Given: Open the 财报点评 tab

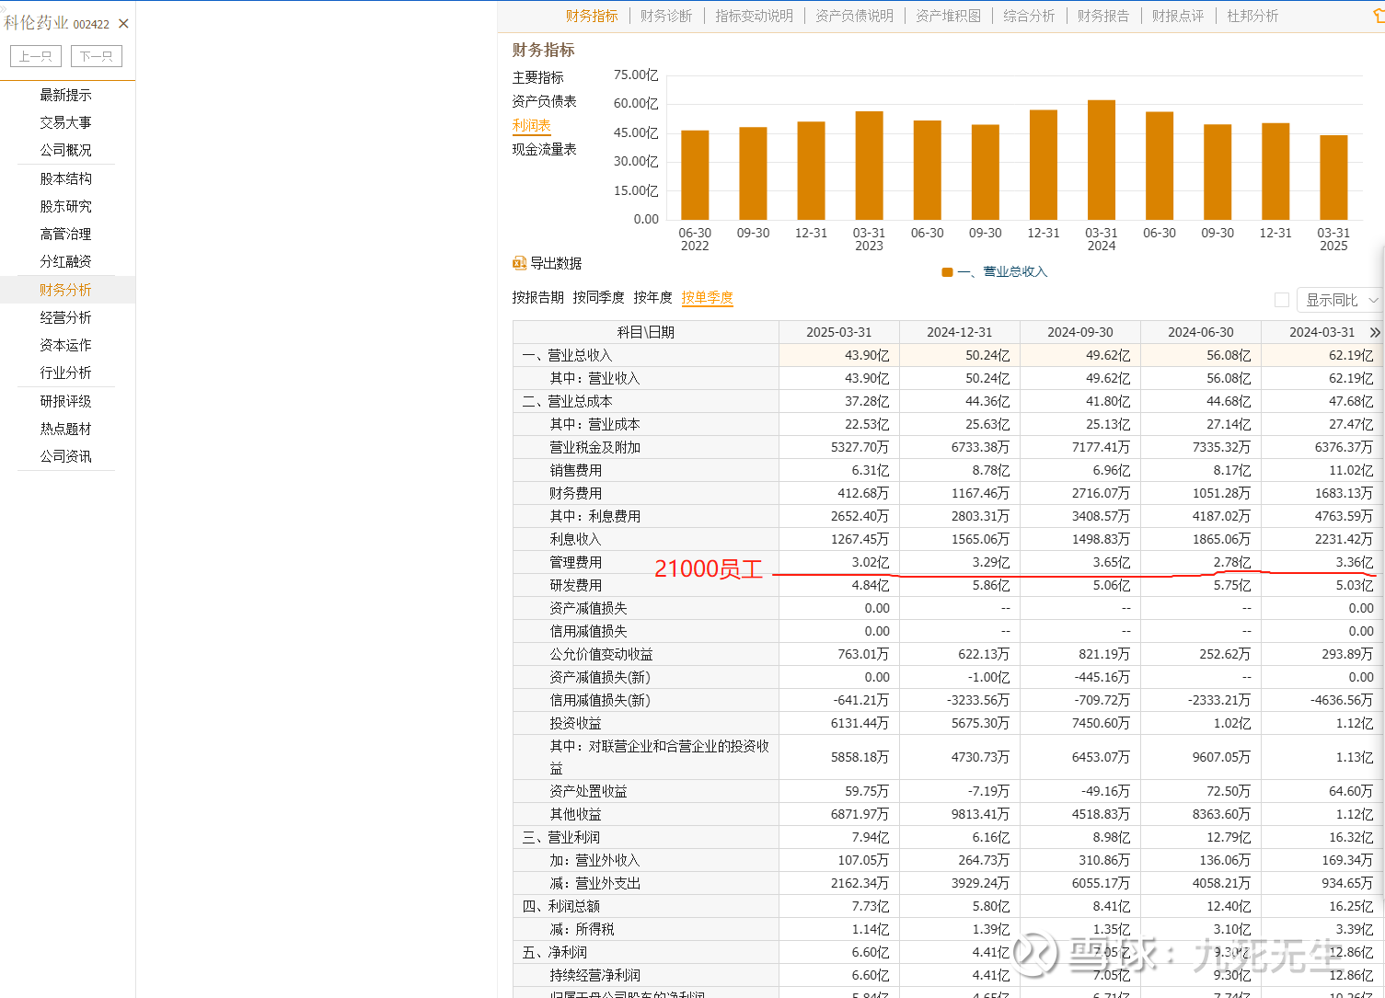Looking at the screenshot, I should point(1178,16).
